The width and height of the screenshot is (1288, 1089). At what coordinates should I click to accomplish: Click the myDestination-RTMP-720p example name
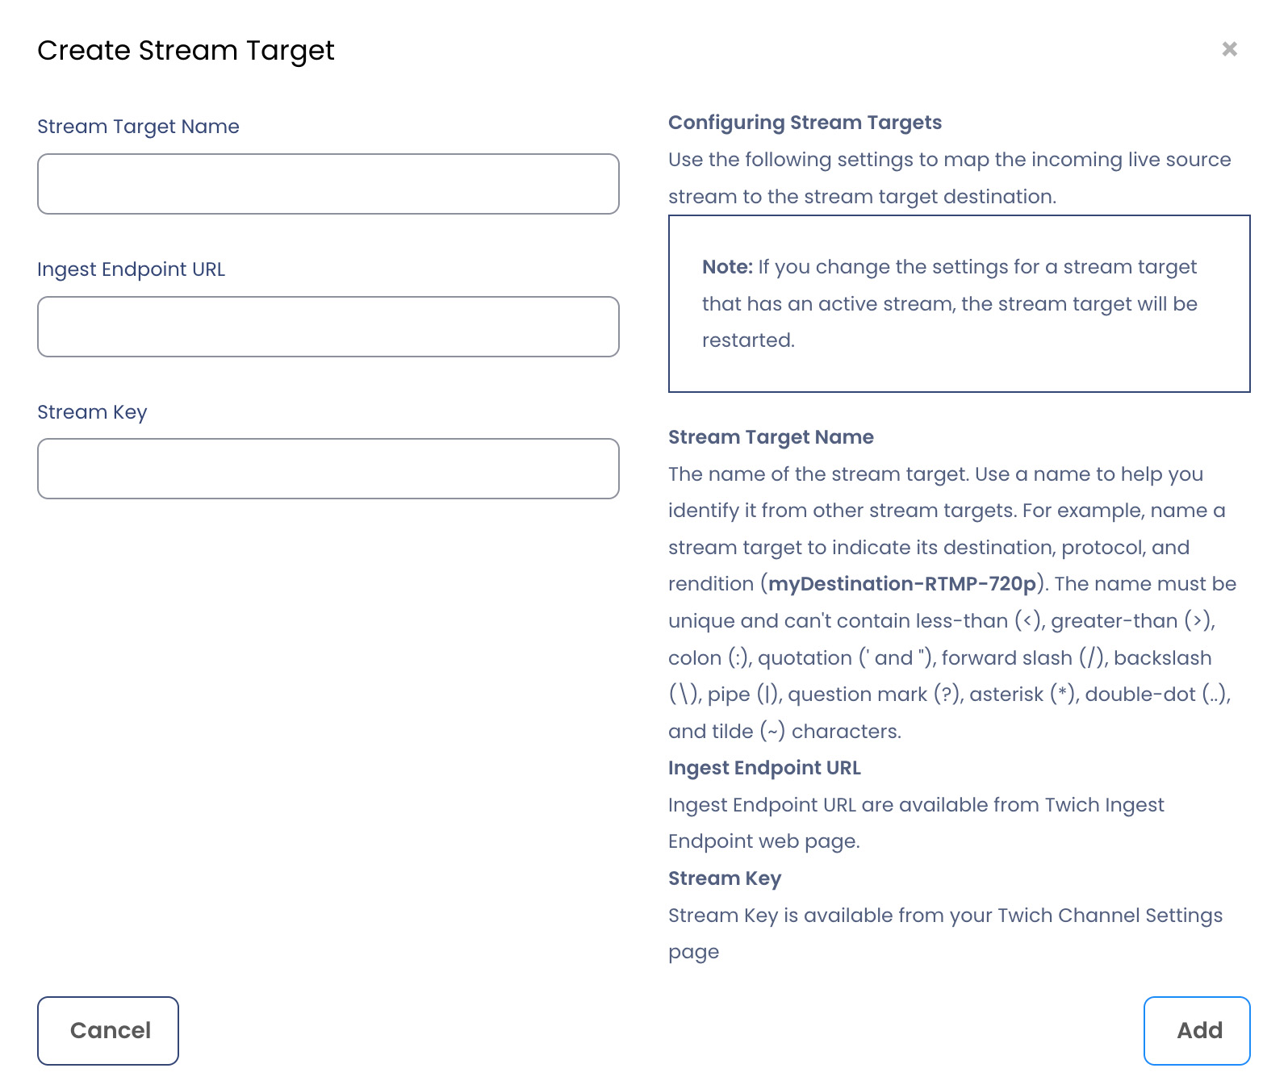tap(901, 584)
